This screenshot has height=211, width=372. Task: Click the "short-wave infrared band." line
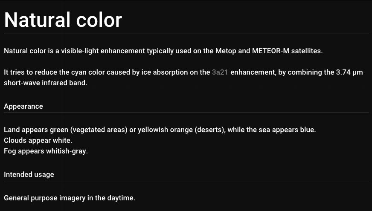(45, 83)
